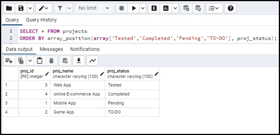The width and height of the screenshot is (280, 135).
Task: Switch to the Messages tab
Action: click(51, 49)
